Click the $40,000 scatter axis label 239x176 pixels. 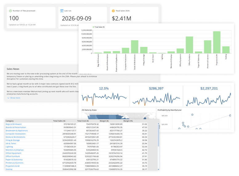point(164,116)
